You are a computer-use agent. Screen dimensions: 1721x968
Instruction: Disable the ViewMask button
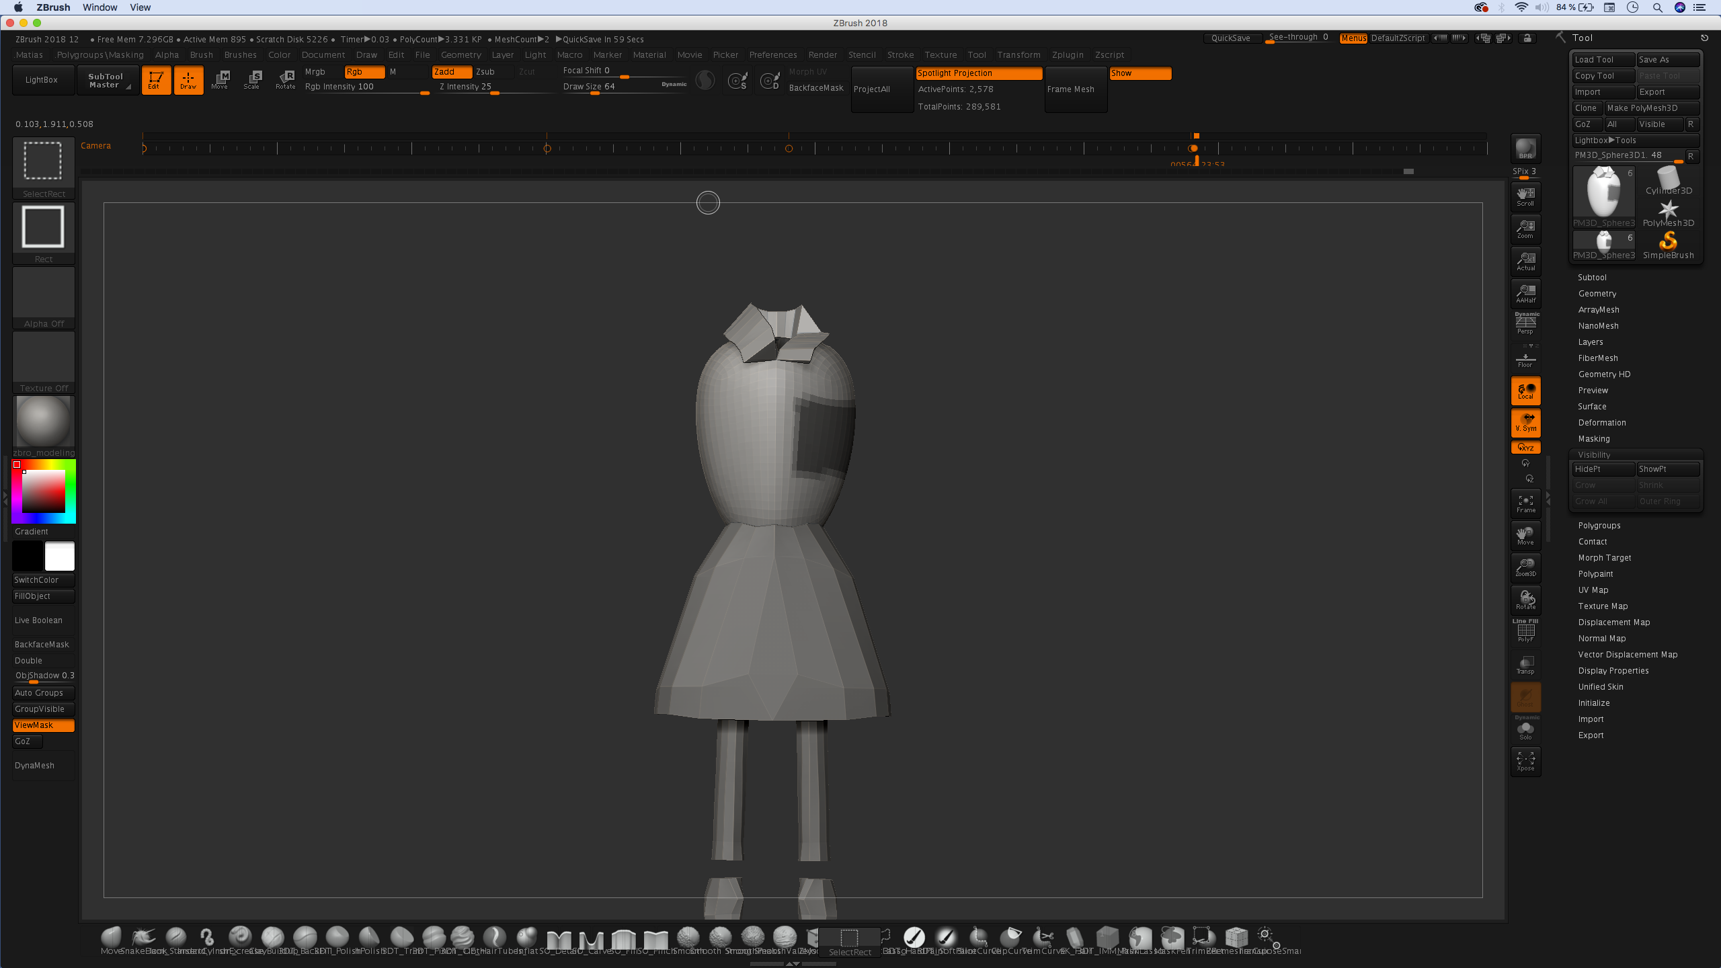[43, 725]
